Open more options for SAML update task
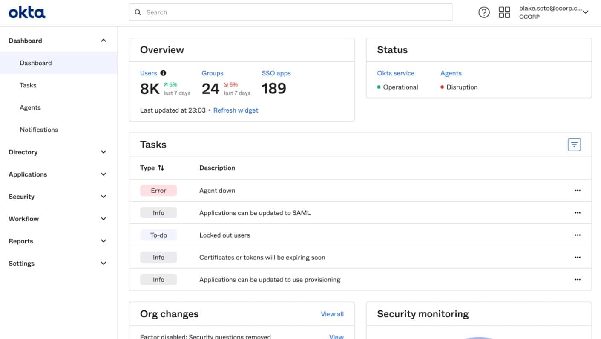 click(578, 213)
